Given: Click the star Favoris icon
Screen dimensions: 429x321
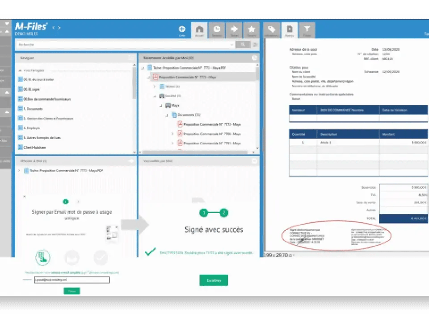Looking at the screenshot, I should (x=252, y=29).
